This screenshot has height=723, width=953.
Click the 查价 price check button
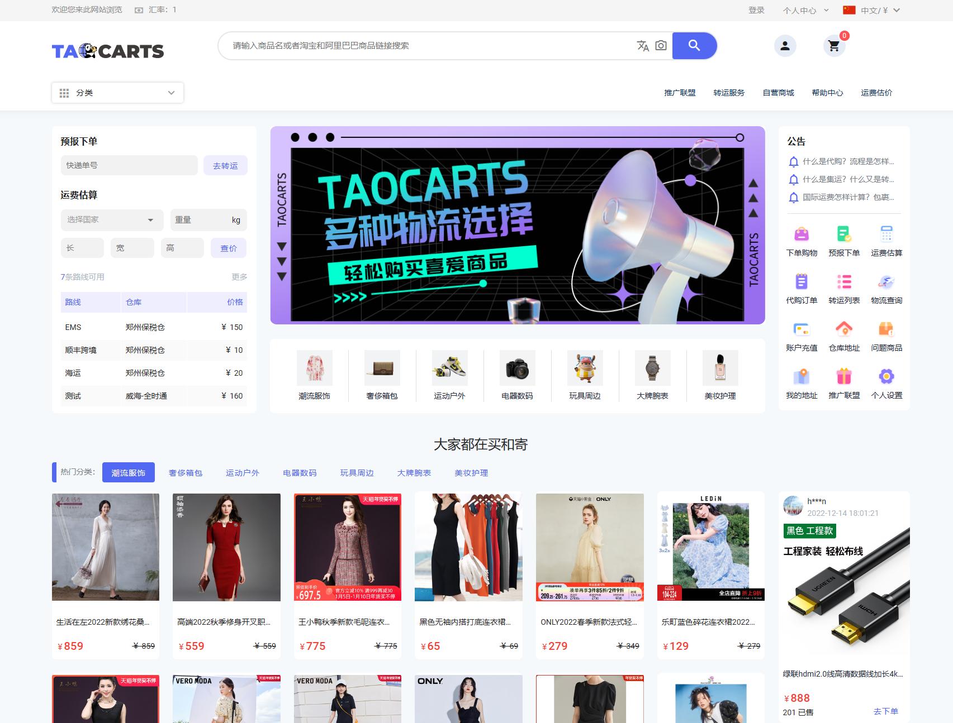(x=229, y=248)
